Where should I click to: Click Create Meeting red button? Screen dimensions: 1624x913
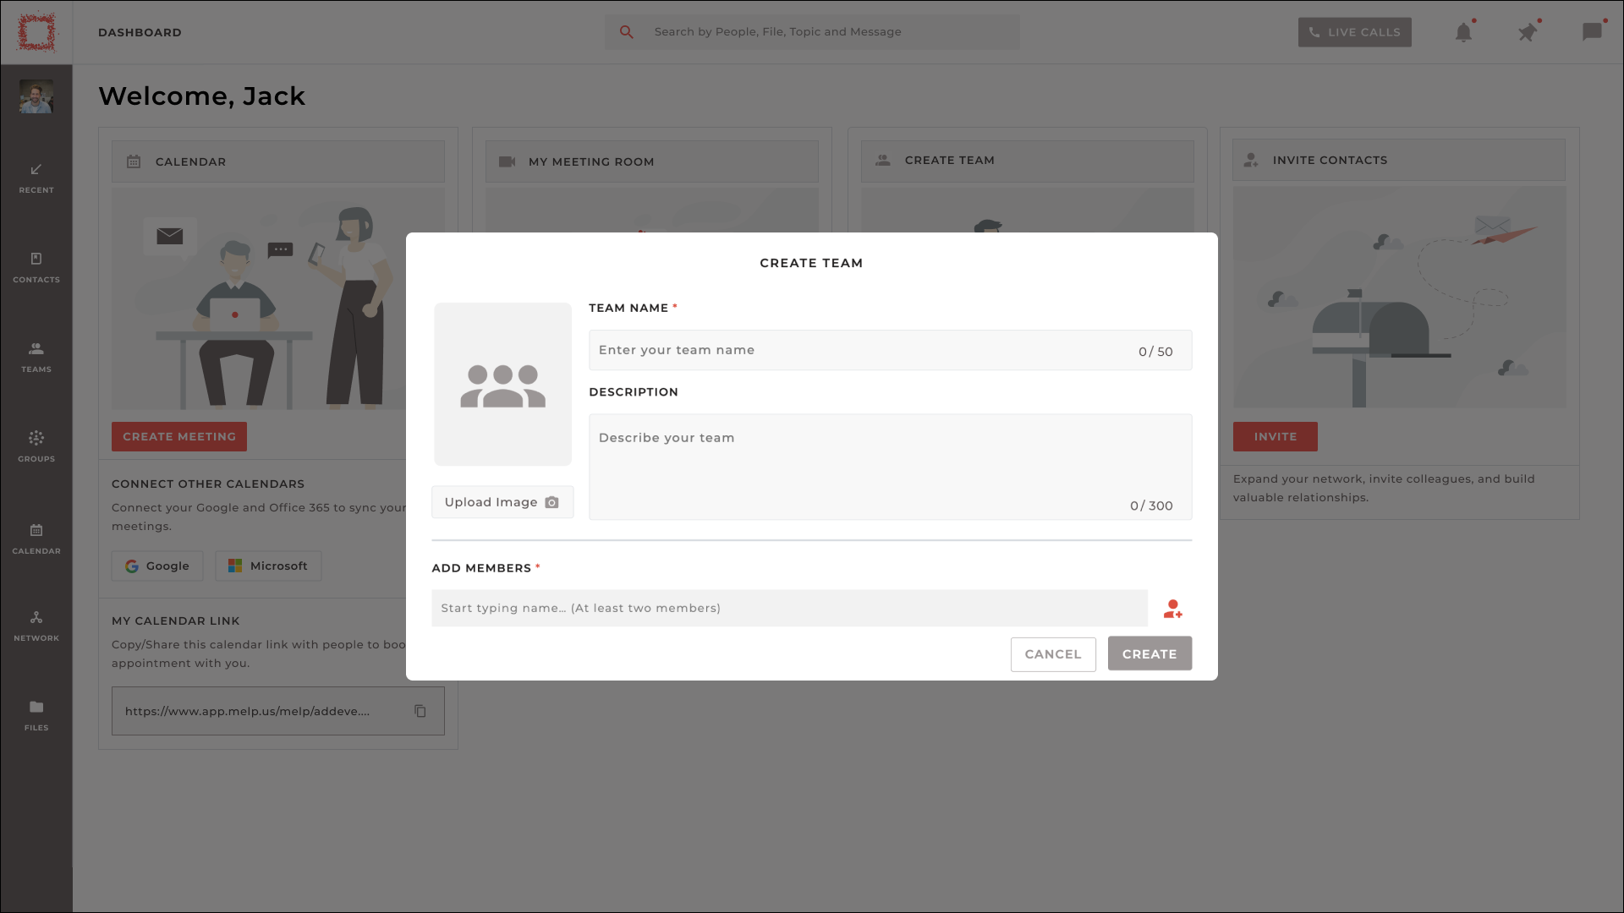click(x=179, y=436)
